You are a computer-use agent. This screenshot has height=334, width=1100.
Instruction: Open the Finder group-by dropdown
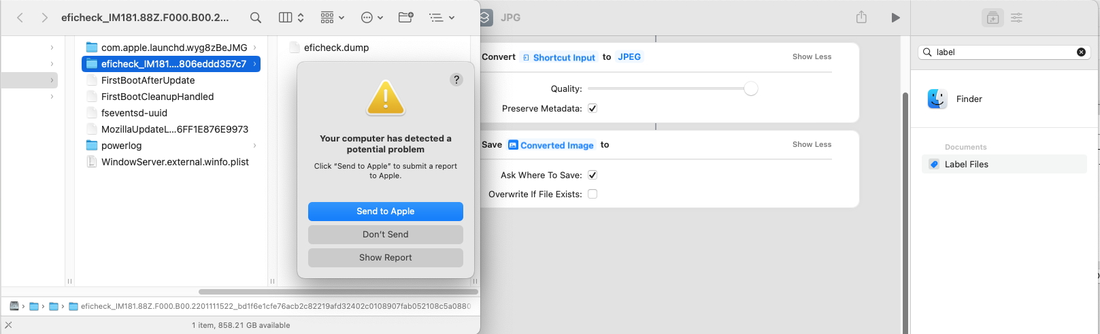click(x=332, y=18)
